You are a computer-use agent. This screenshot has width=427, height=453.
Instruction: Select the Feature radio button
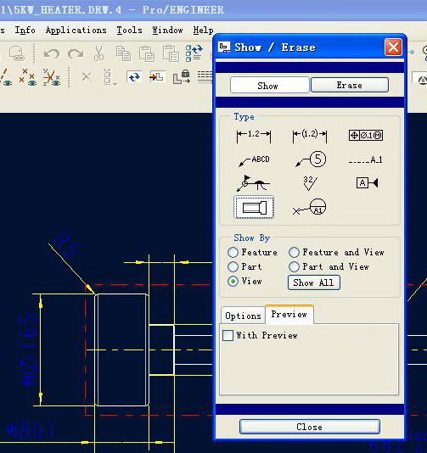tap(233, 252)
